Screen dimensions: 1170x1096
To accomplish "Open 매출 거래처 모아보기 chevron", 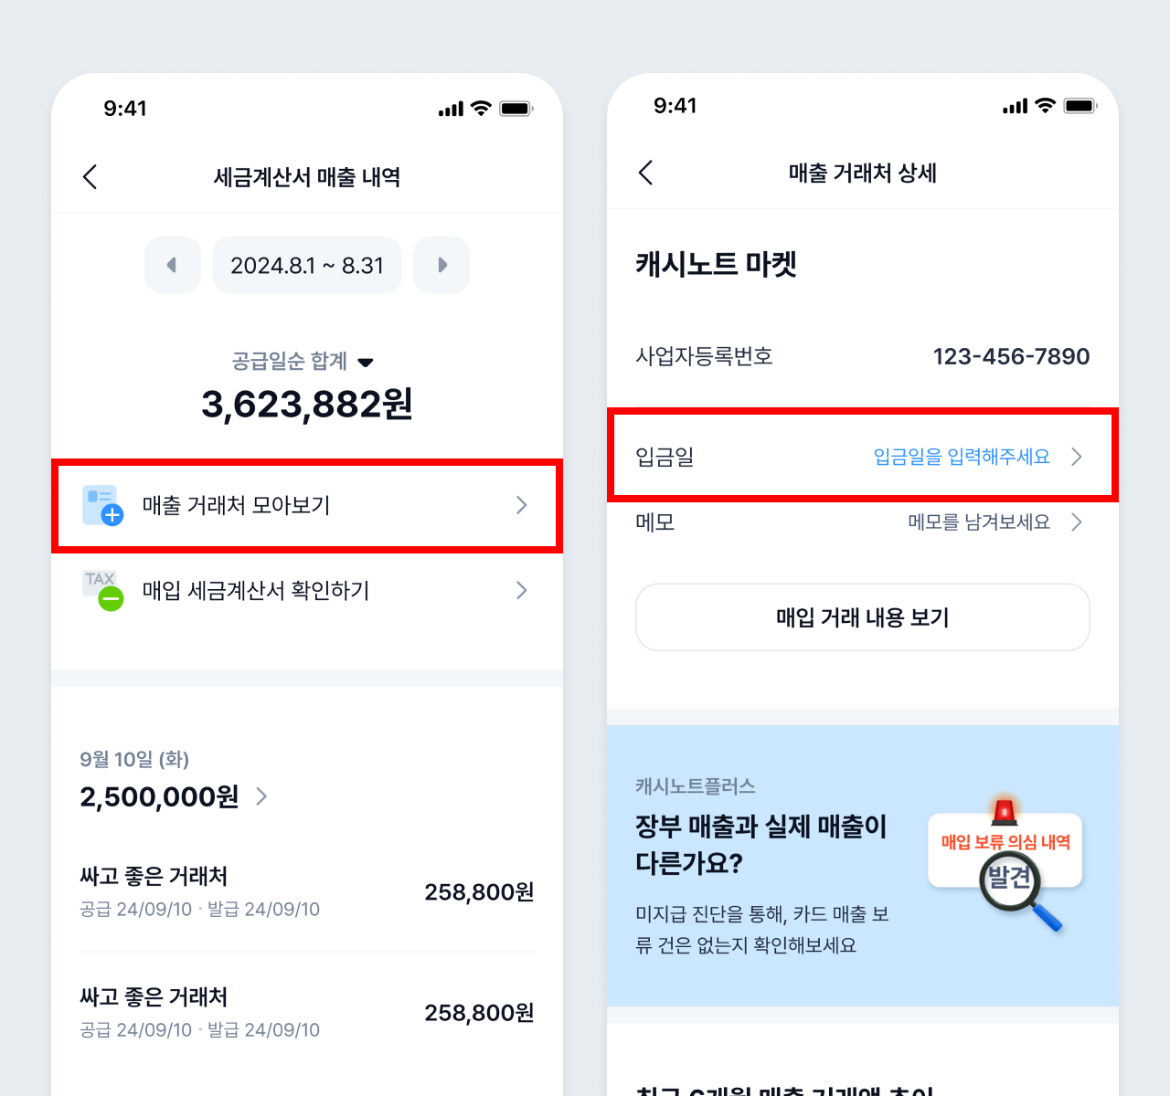I will point(522,505).
